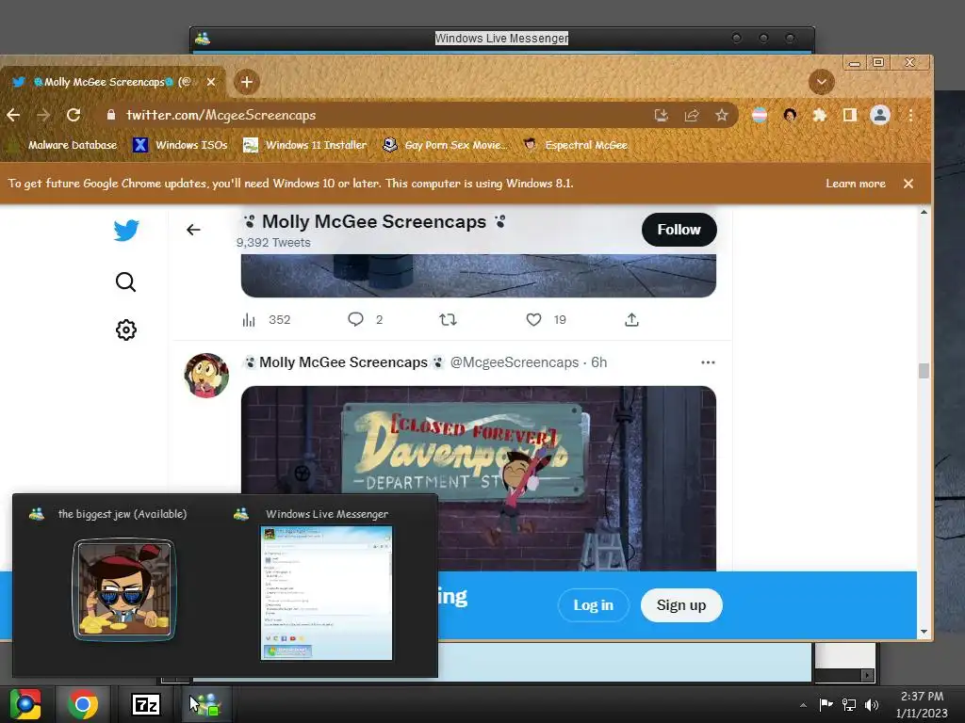Go back with the profile header arrow
The image size is (965, 723).
pyautogui.click(x=193, y=230)
